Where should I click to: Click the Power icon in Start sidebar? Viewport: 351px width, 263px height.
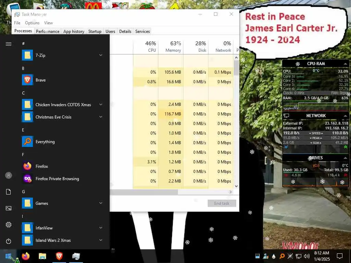click(9, 241)
